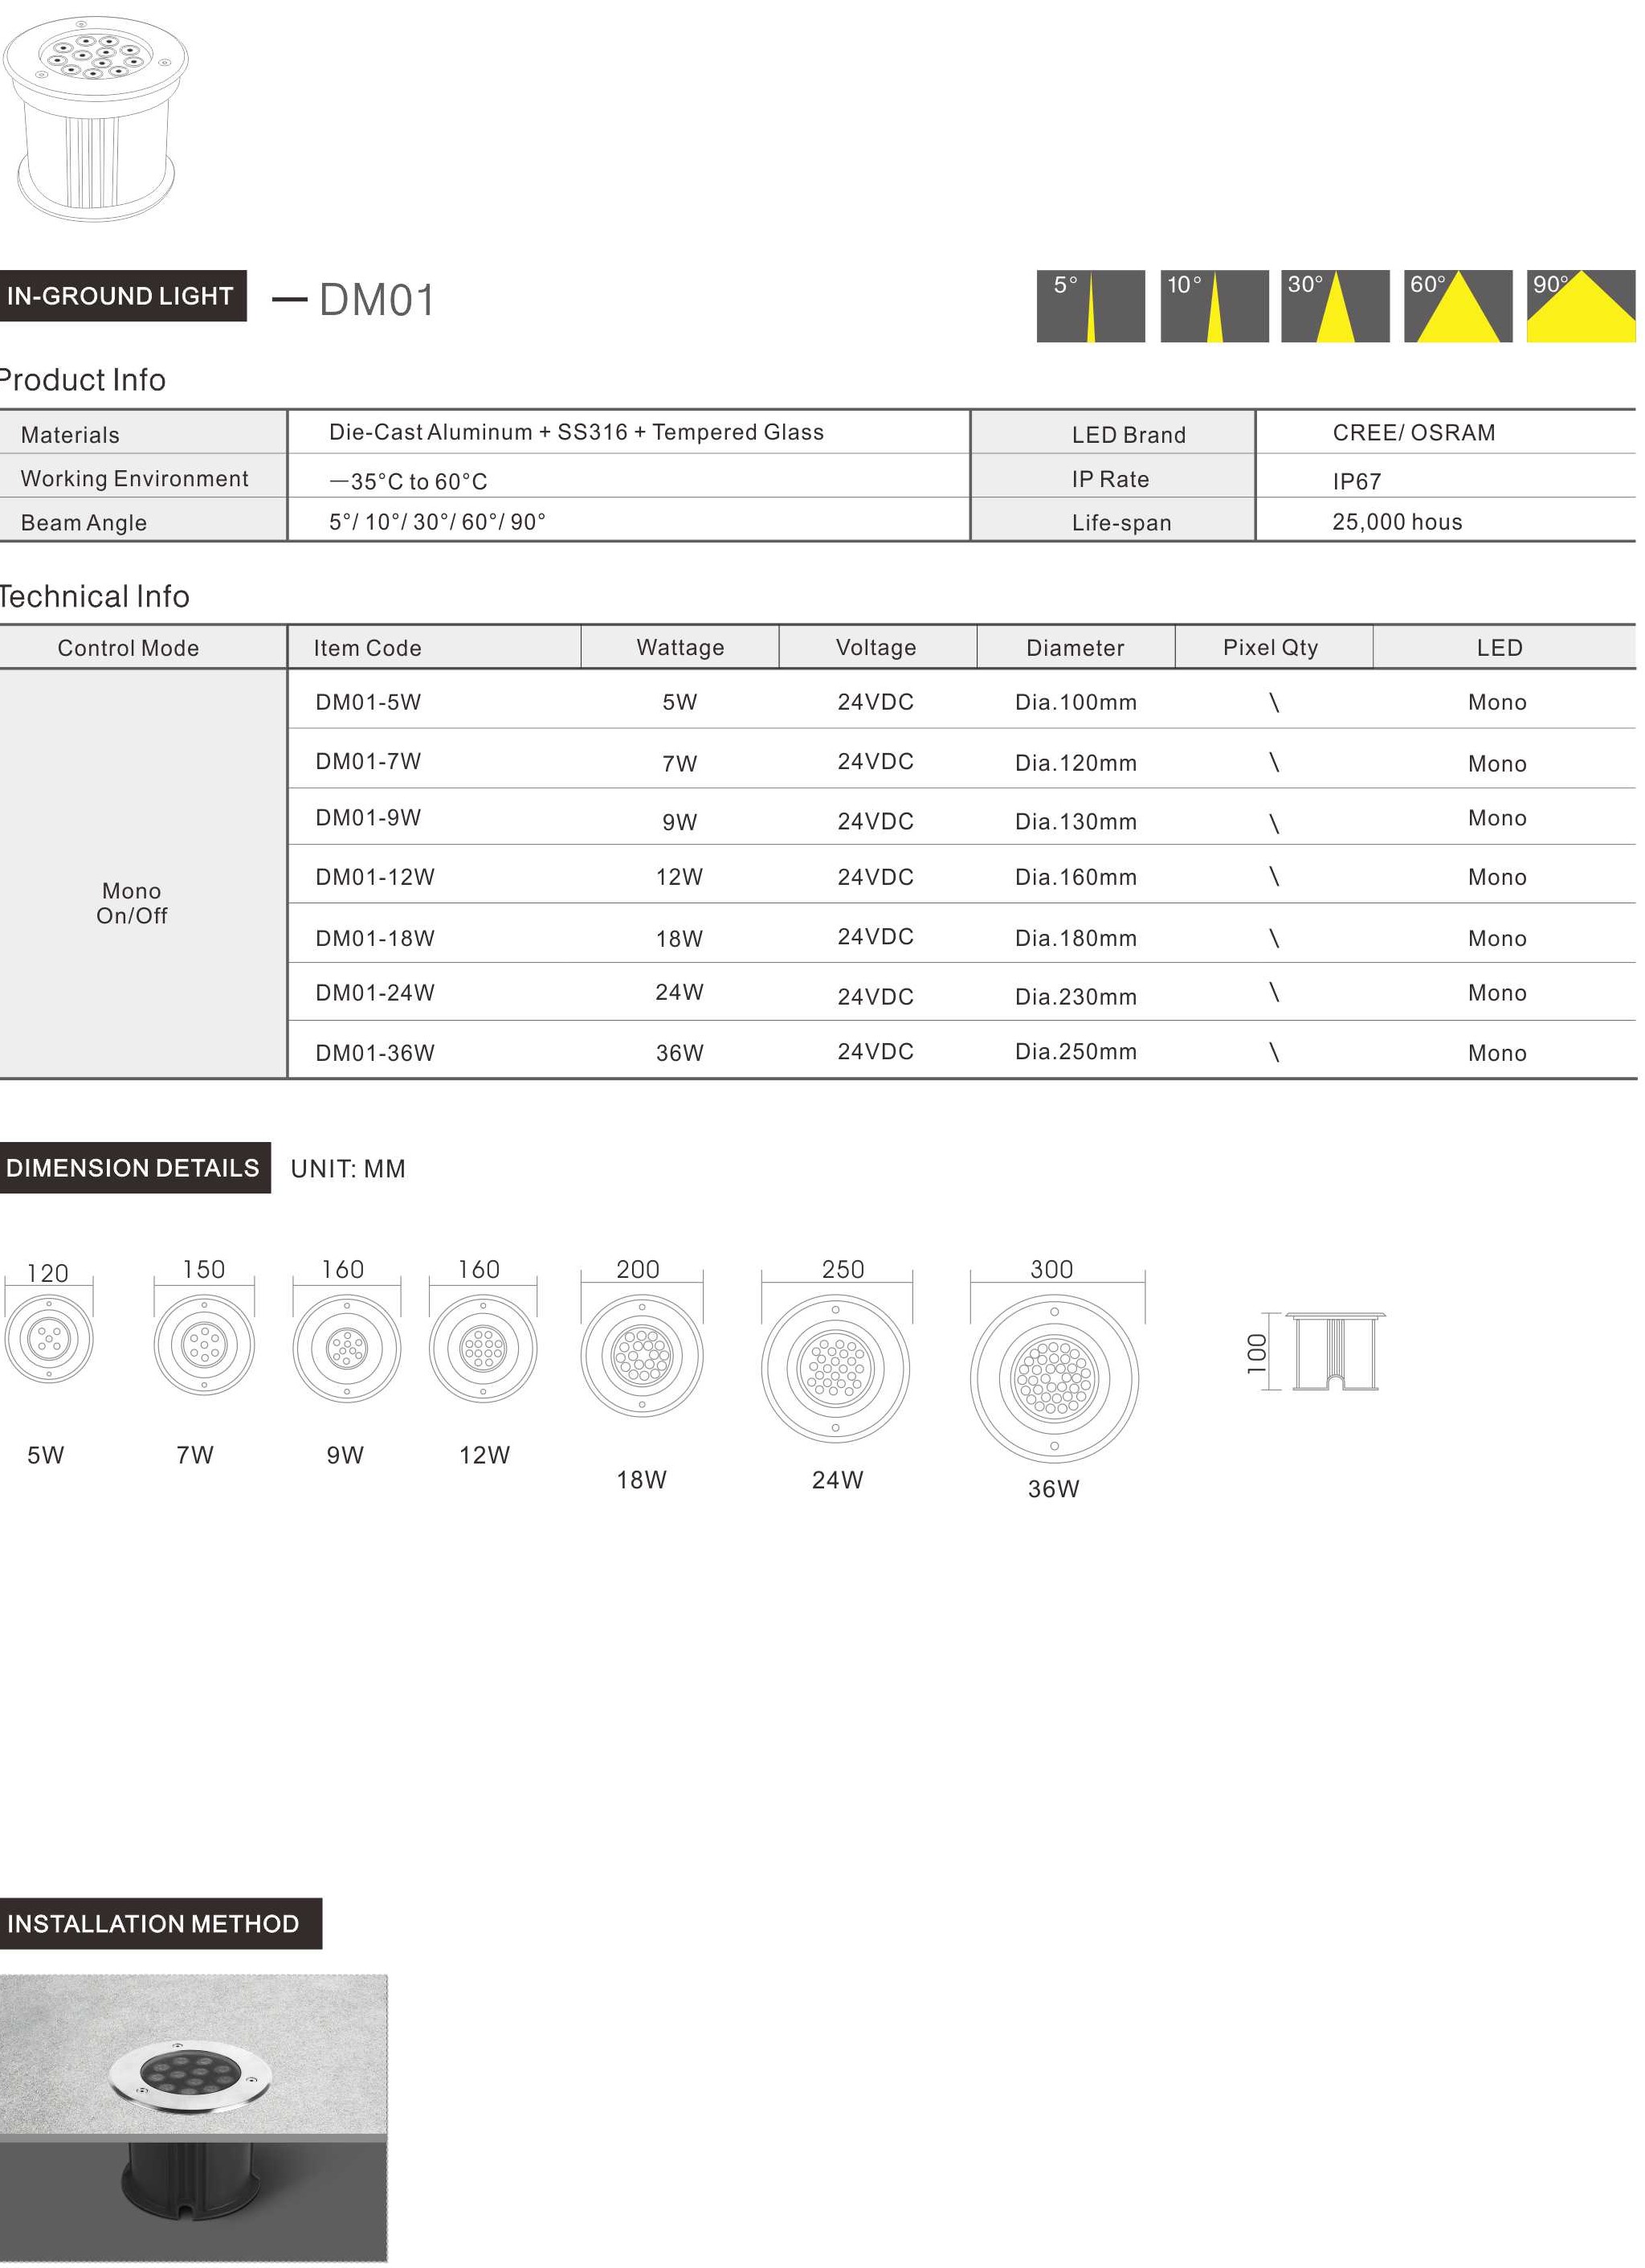The image size is (1645, 2268).
Task: Click the 25,000 hous value
Action: coord(1397,522)
